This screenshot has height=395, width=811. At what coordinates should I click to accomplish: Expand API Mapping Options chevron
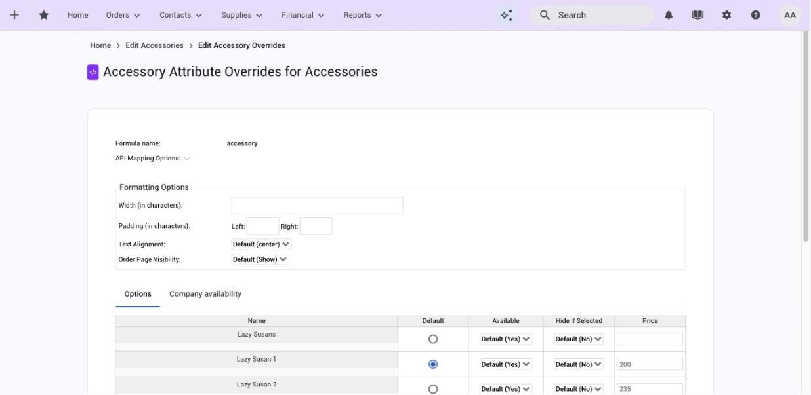(187, 159)
